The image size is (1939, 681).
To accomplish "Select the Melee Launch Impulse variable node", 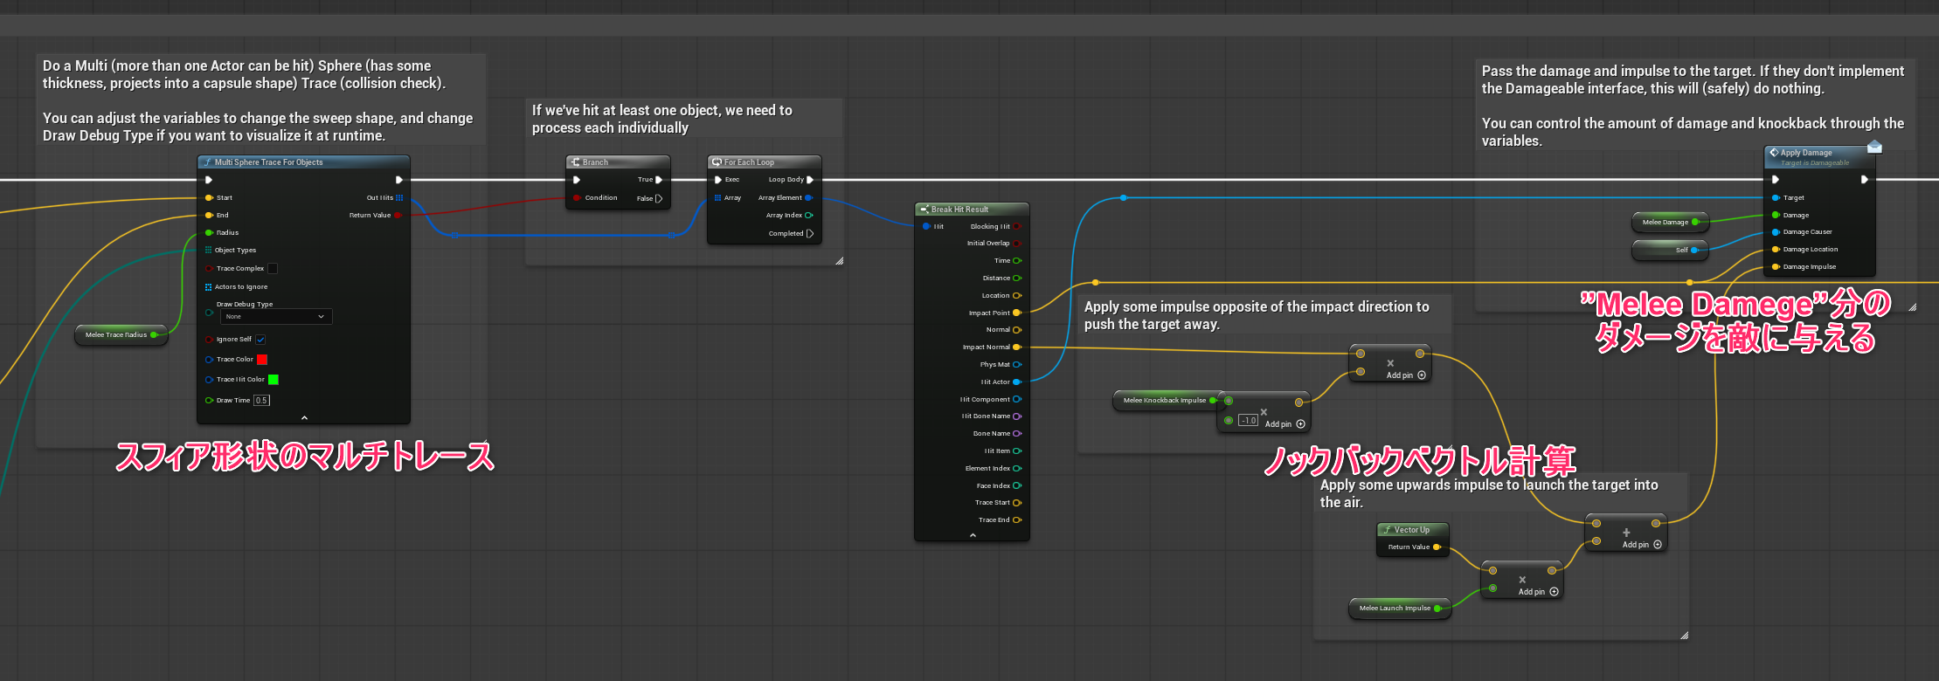I will 1400,609.
